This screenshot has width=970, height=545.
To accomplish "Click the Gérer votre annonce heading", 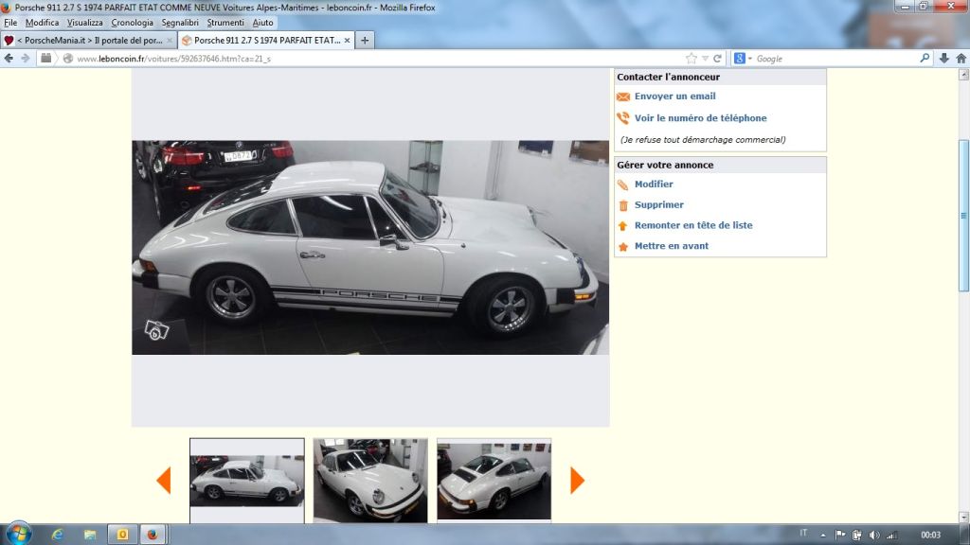I will (x=665, y=165).
